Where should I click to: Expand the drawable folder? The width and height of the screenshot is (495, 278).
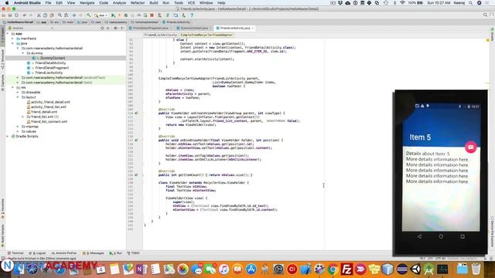pyautogui.click(x=18, y=93)
